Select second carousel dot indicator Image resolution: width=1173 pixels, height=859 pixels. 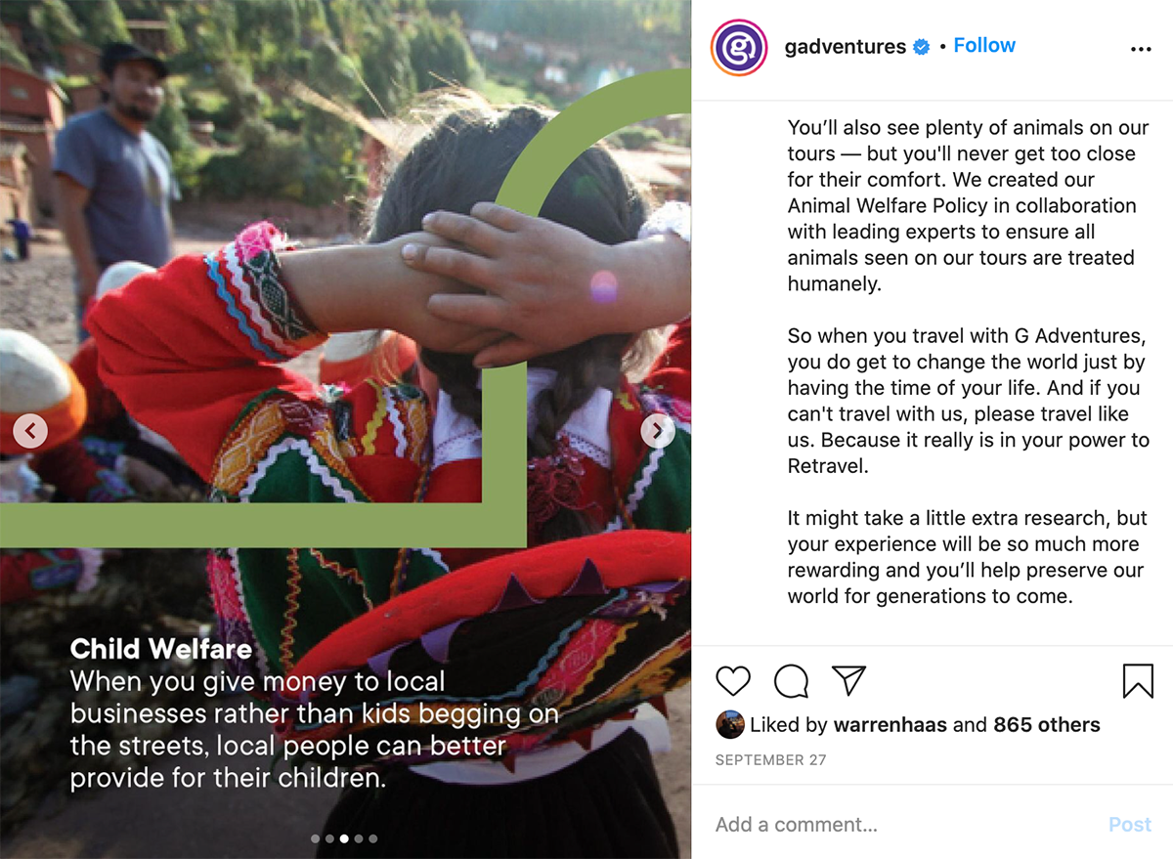tap(329, 838)
